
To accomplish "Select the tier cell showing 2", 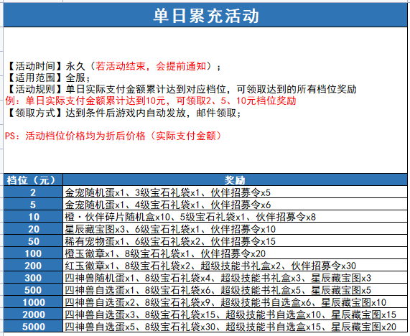I will pos(33,192).
